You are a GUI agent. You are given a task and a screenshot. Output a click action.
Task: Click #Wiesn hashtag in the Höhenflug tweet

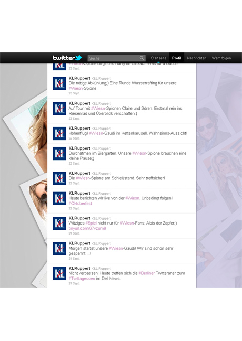(x=96, y=133)
